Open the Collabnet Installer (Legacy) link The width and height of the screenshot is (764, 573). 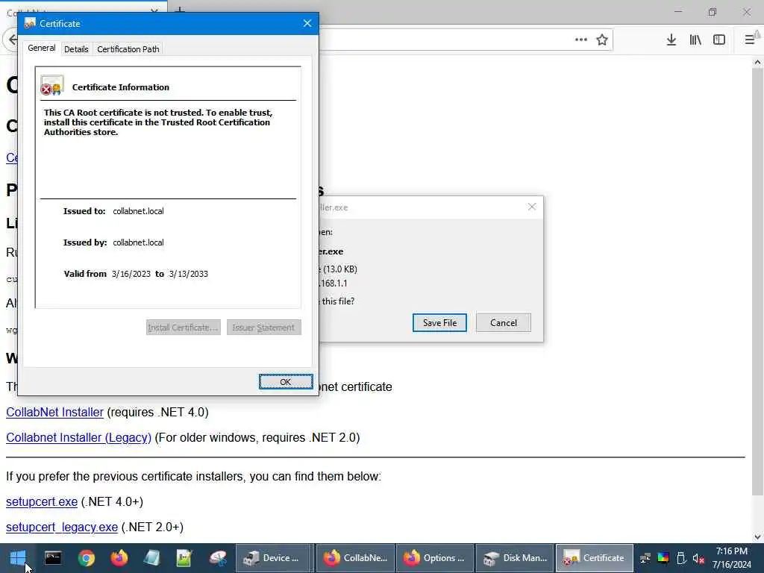click(x=78, y=437)
